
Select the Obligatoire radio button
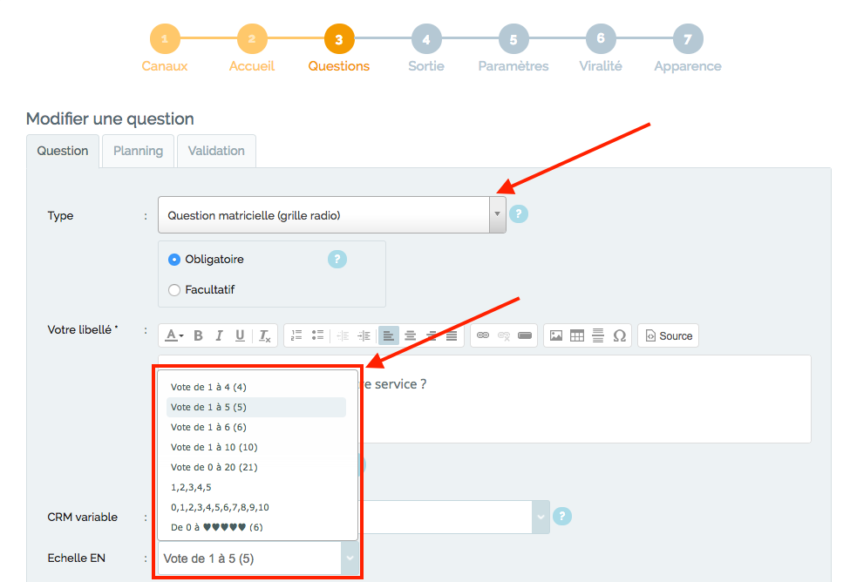(x=174, y=260)
